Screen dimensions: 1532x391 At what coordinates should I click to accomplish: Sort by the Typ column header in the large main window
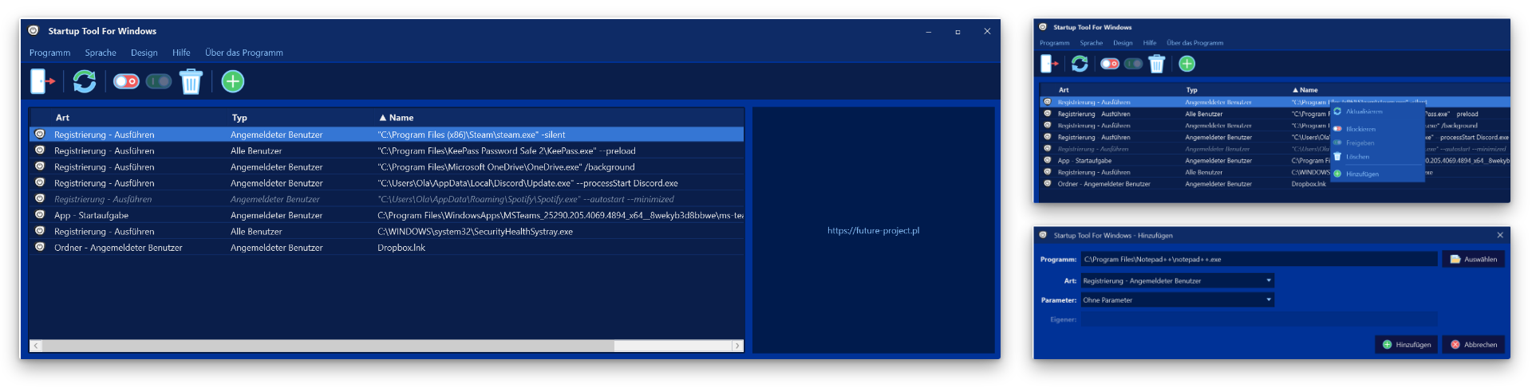239,117
